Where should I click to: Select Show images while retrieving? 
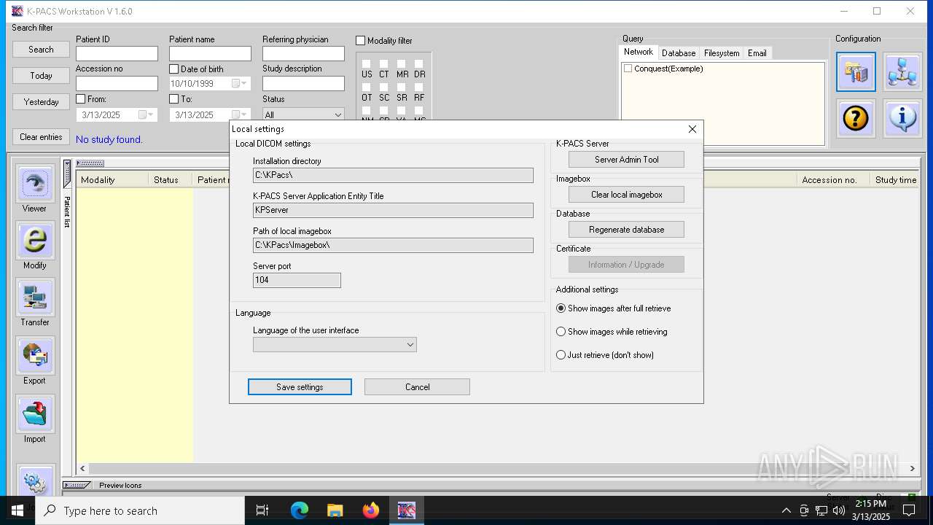pyautogui.click(x=561, y=332)
